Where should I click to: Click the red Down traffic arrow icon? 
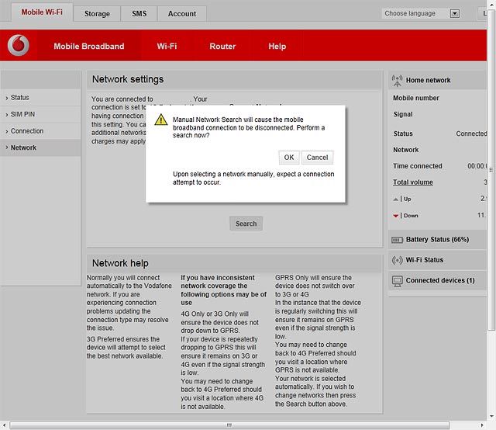click(x=395, y=216)
